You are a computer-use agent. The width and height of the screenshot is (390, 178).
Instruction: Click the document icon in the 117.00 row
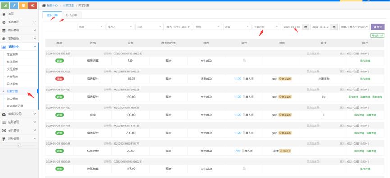(x=244, y=169)
